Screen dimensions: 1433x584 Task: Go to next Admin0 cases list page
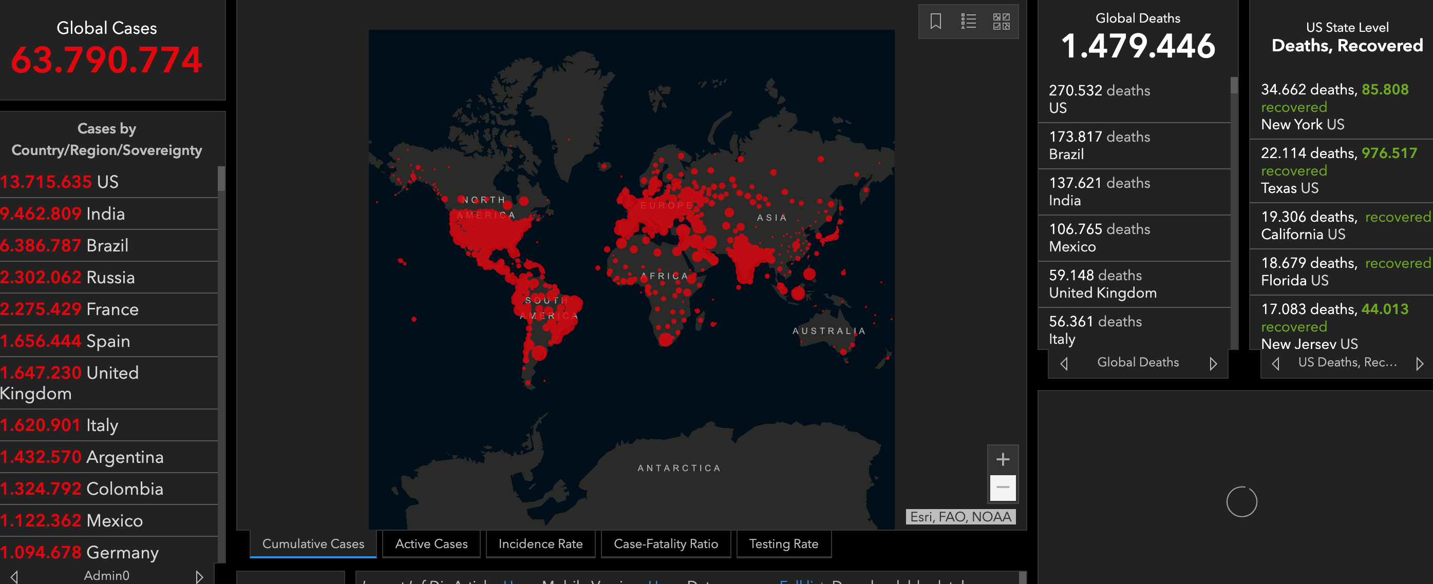pos(199,576)
